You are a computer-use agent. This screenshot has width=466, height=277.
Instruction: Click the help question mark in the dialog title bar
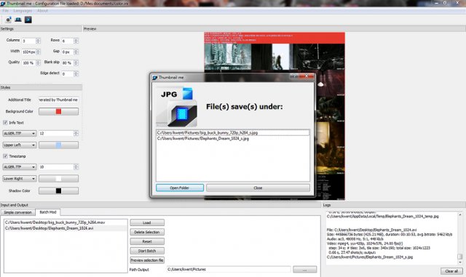click(x=294, y=76)
